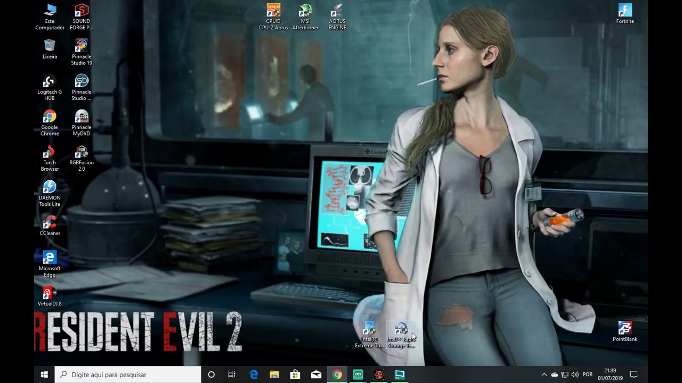
Task: Expand the hidden system tray icons
Action: tap(544, 374)
